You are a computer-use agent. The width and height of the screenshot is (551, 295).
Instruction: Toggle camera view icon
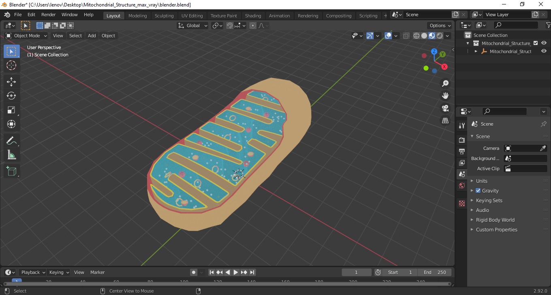[x=445, y=108]
